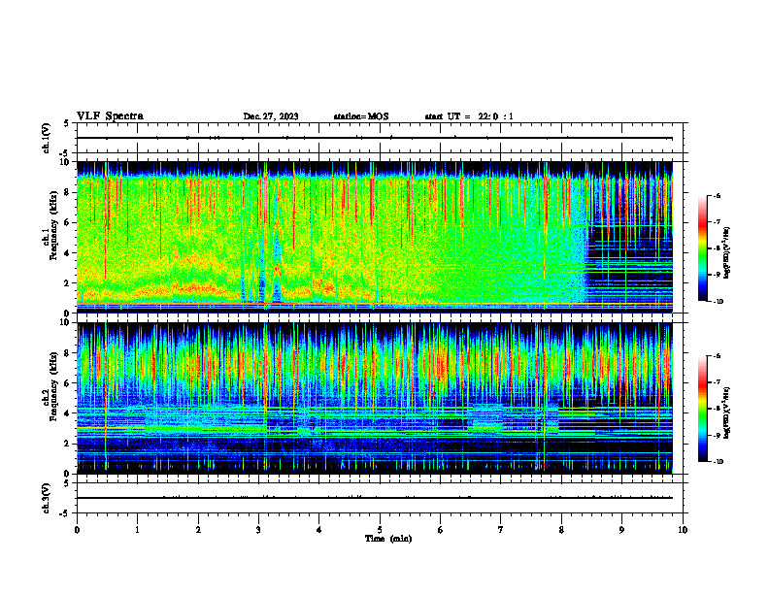
Task: Click the "-10" label on ch.2 color bar
Action: [x=718, y=462]
